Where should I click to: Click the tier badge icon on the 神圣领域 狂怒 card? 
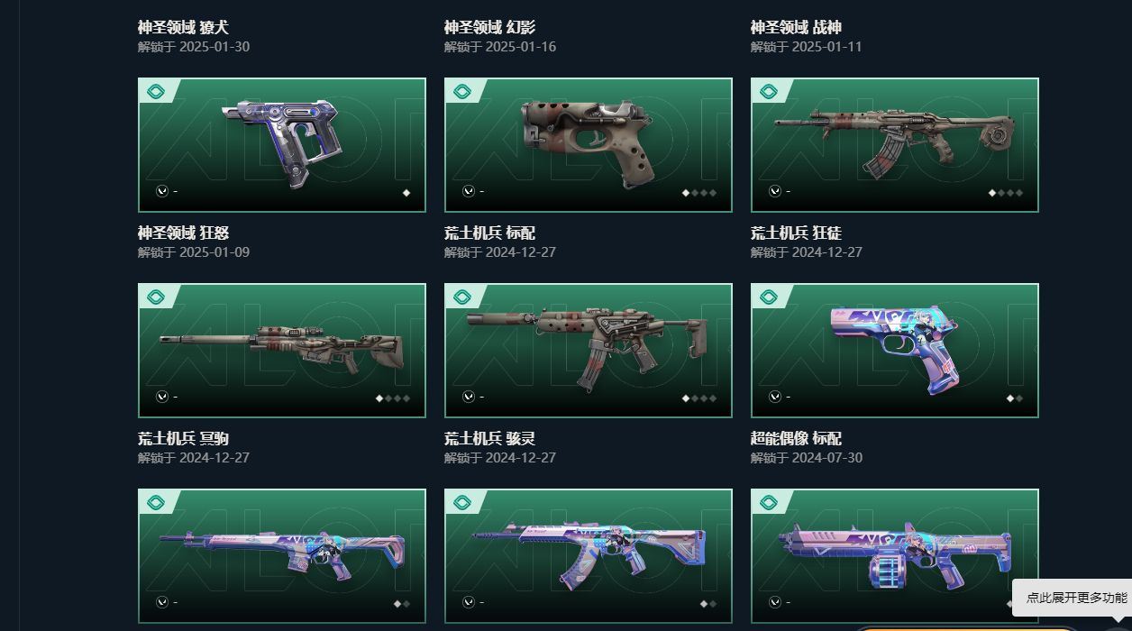click(x=155, y=91)
